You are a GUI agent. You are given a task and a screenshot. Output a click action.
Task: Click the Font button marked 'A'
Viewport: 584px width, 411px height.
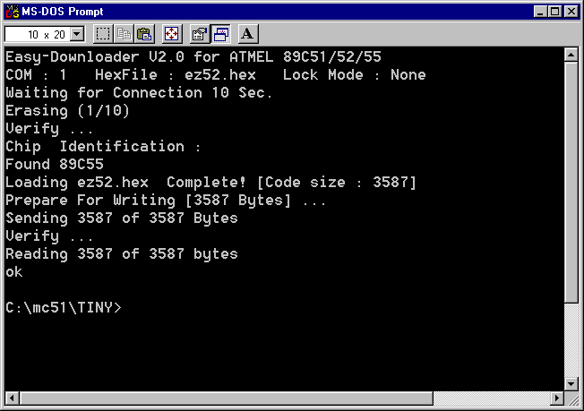tap(247, 34)
